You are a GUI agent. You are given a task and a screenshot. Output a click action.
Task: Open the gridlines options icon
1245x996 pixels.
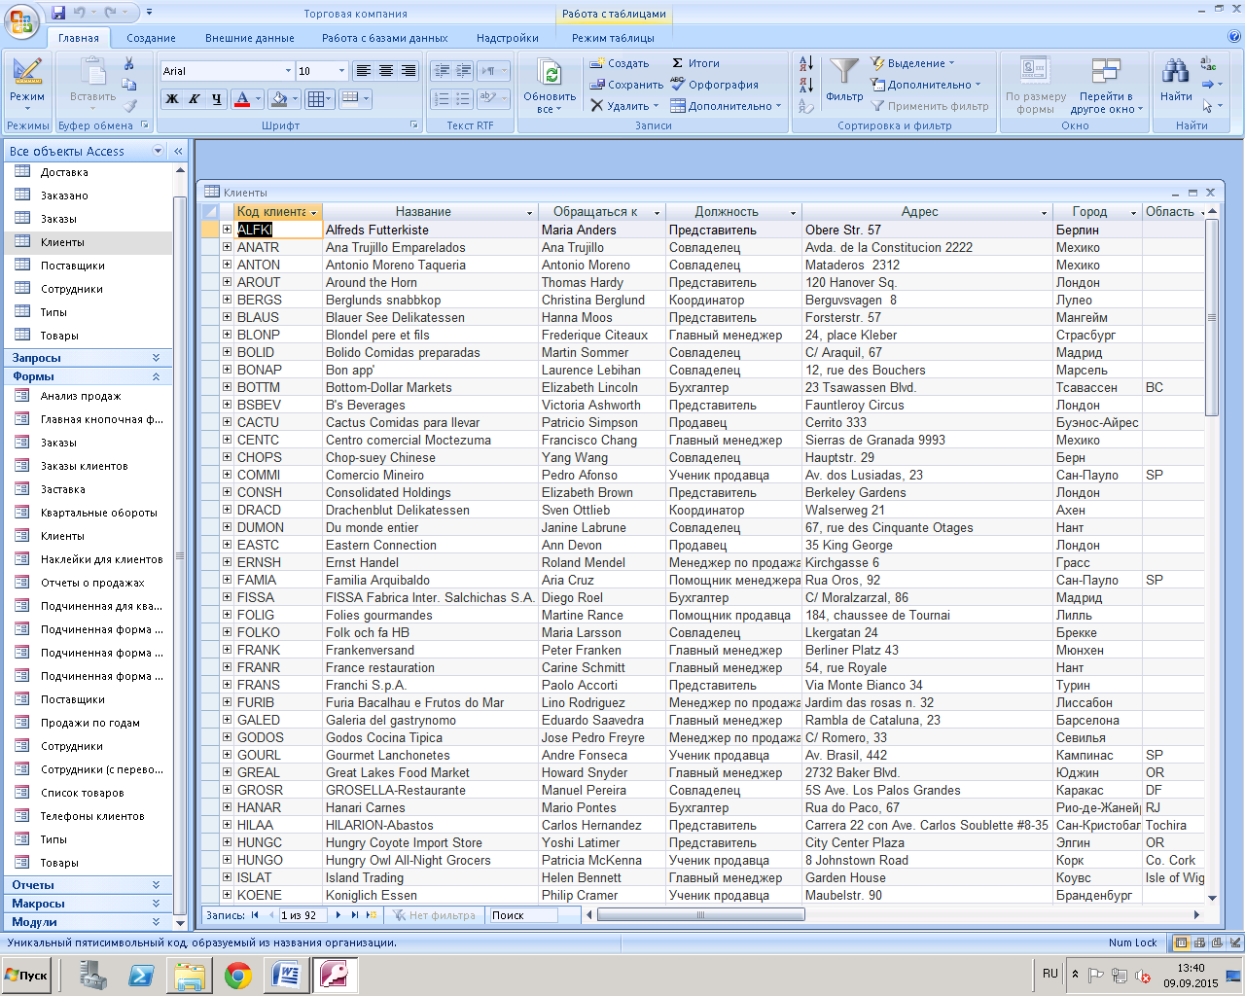[x=318, y=98]
